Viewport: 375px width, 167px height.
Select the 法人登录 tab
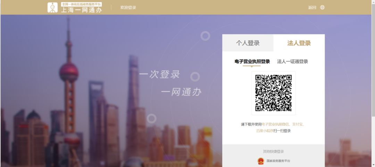click(x=299, y=43)
